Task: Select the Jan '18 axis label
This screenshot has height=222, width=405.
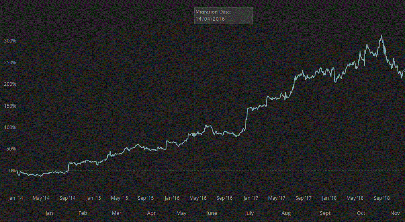Action: pos(329,198)
